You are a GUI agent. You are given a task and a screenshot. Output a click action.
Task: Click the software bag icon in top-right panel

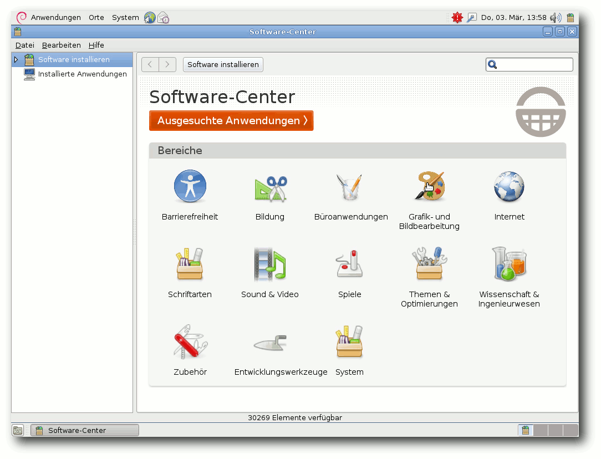pos(571,18)
